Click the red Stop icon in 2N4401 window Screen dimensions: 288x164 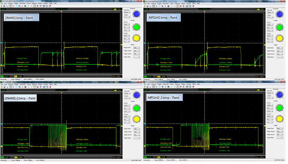click(x=38, y=6)
